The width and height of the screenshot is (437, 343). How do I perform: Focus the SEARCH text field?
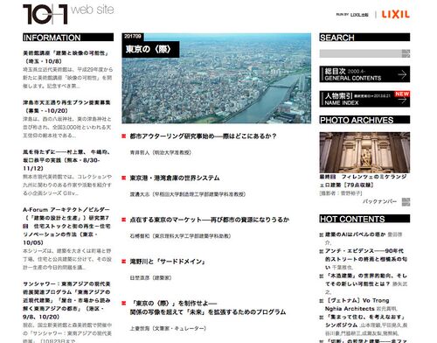point(361,53)
